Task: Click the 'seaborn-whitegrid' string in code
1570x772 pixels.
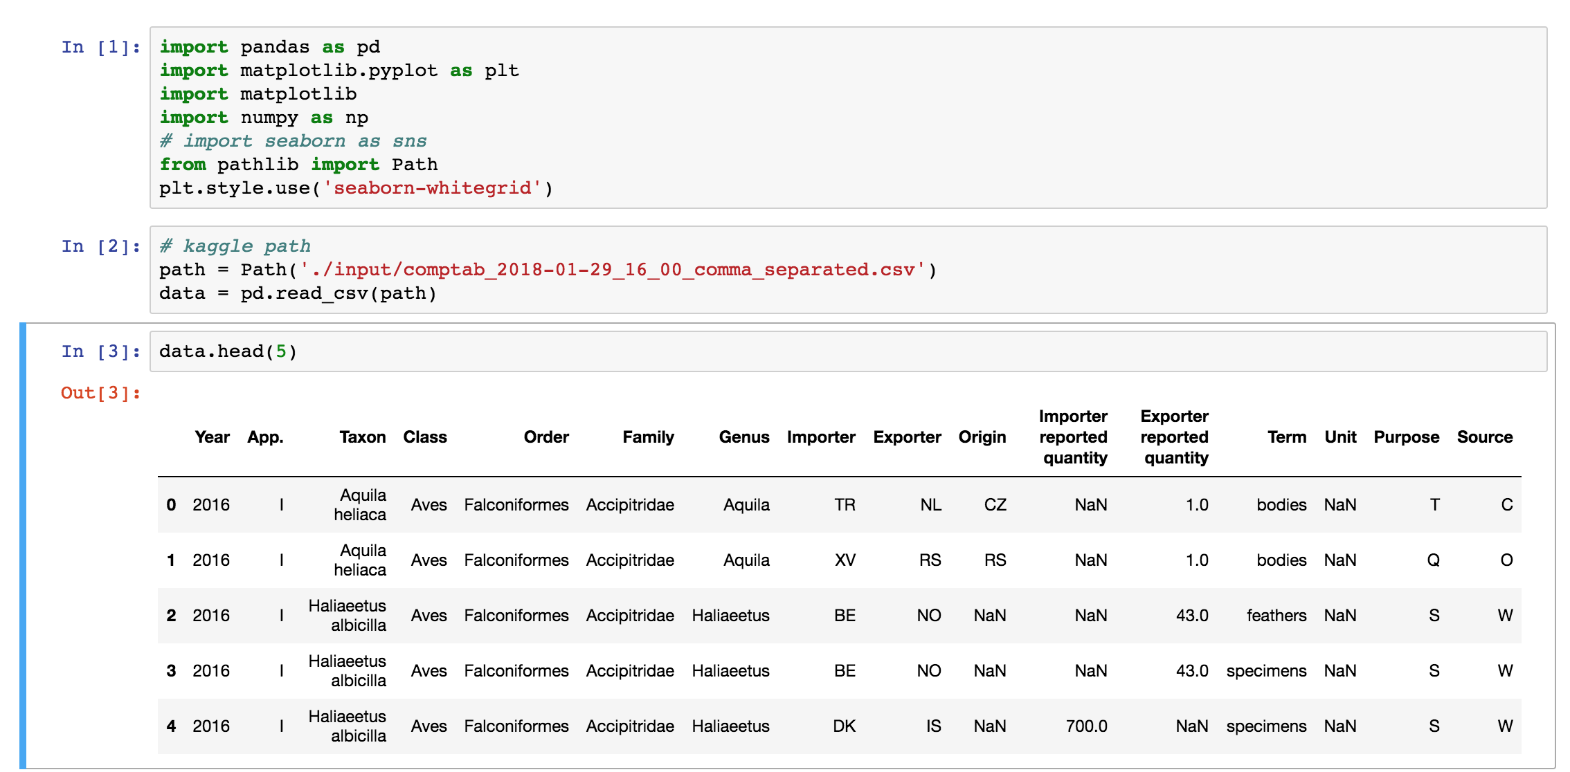Action: click(x=433, y=188)
